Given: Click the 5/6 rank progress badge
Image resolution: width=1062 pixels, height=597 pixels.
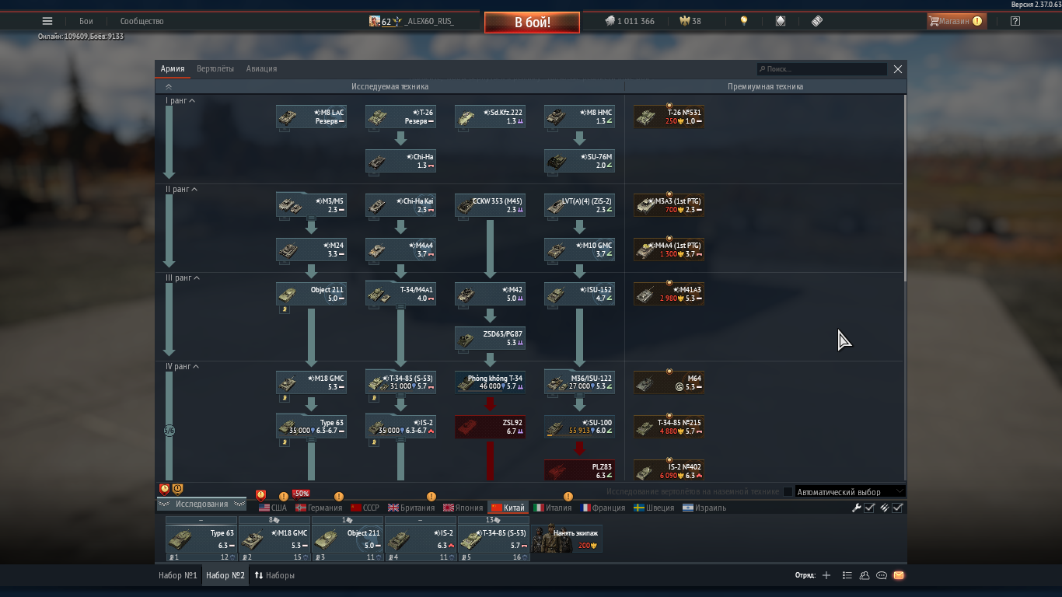Looking at the screenshot, I should click(169, 430).
